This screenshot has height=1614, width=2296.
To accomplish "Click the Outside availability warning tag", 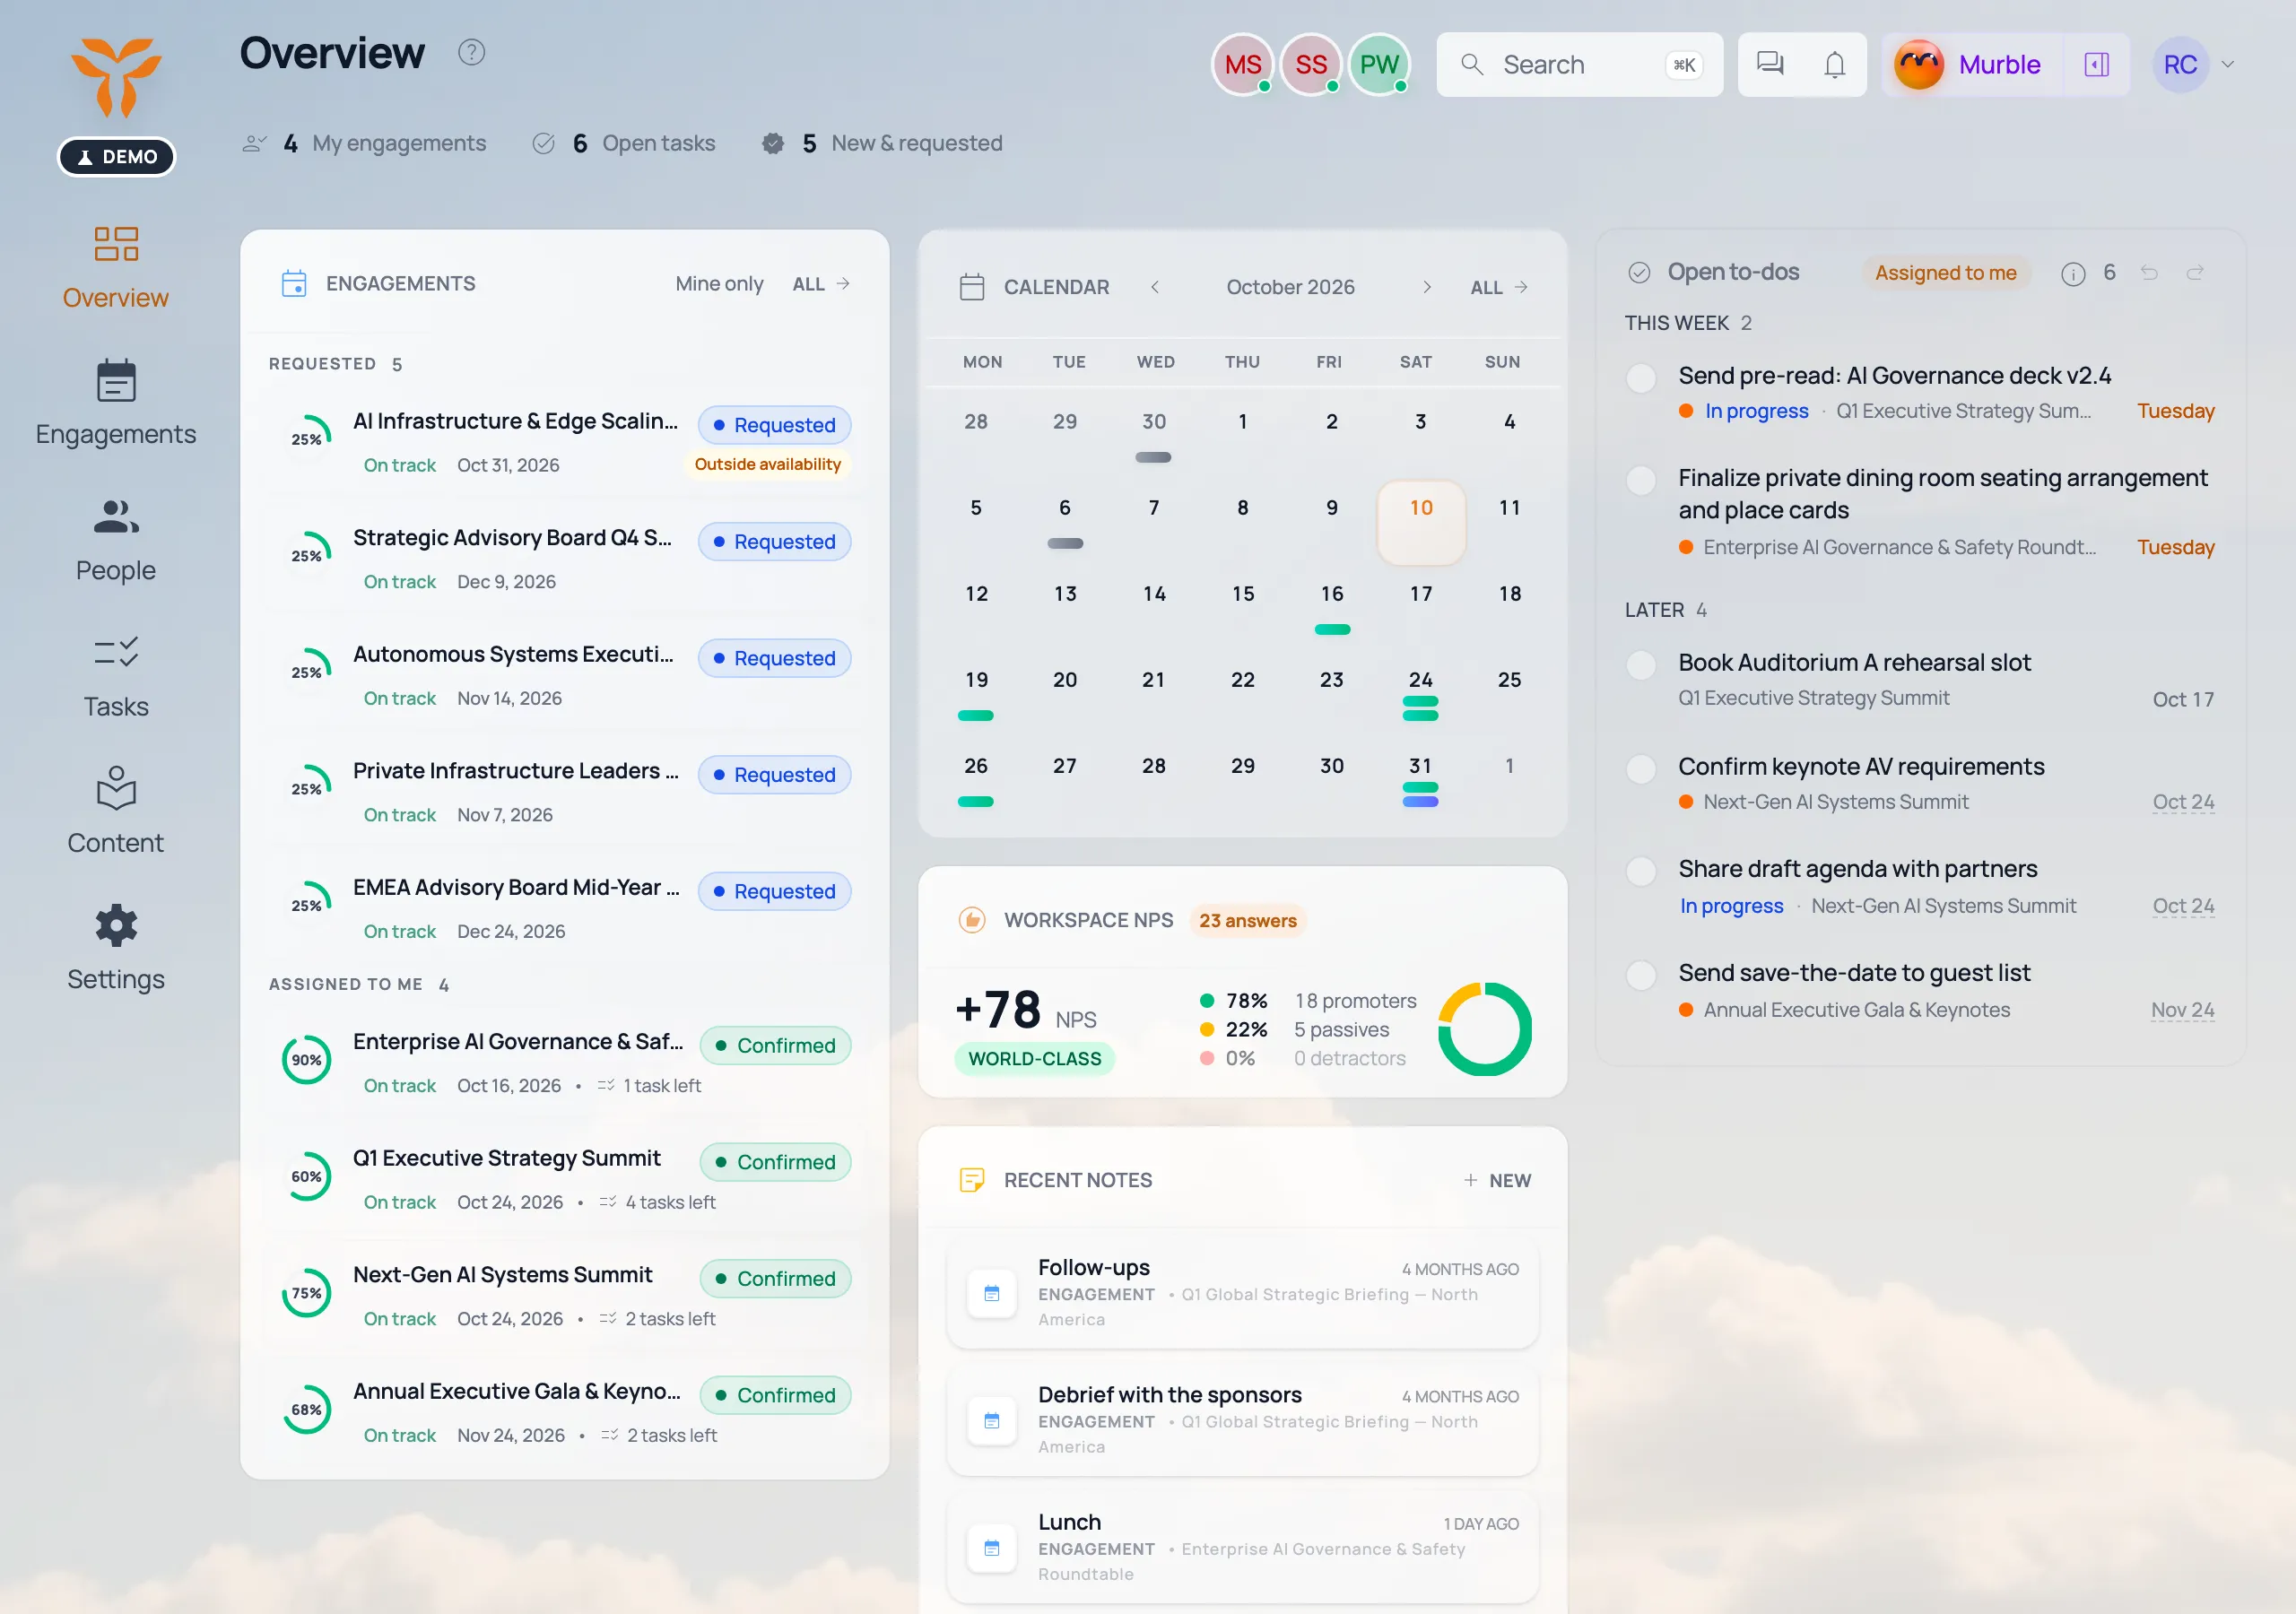I will 767,464.
